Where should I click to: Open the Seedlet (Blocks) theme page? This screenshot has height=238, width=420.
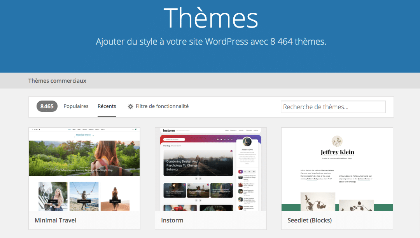[309, 220]
